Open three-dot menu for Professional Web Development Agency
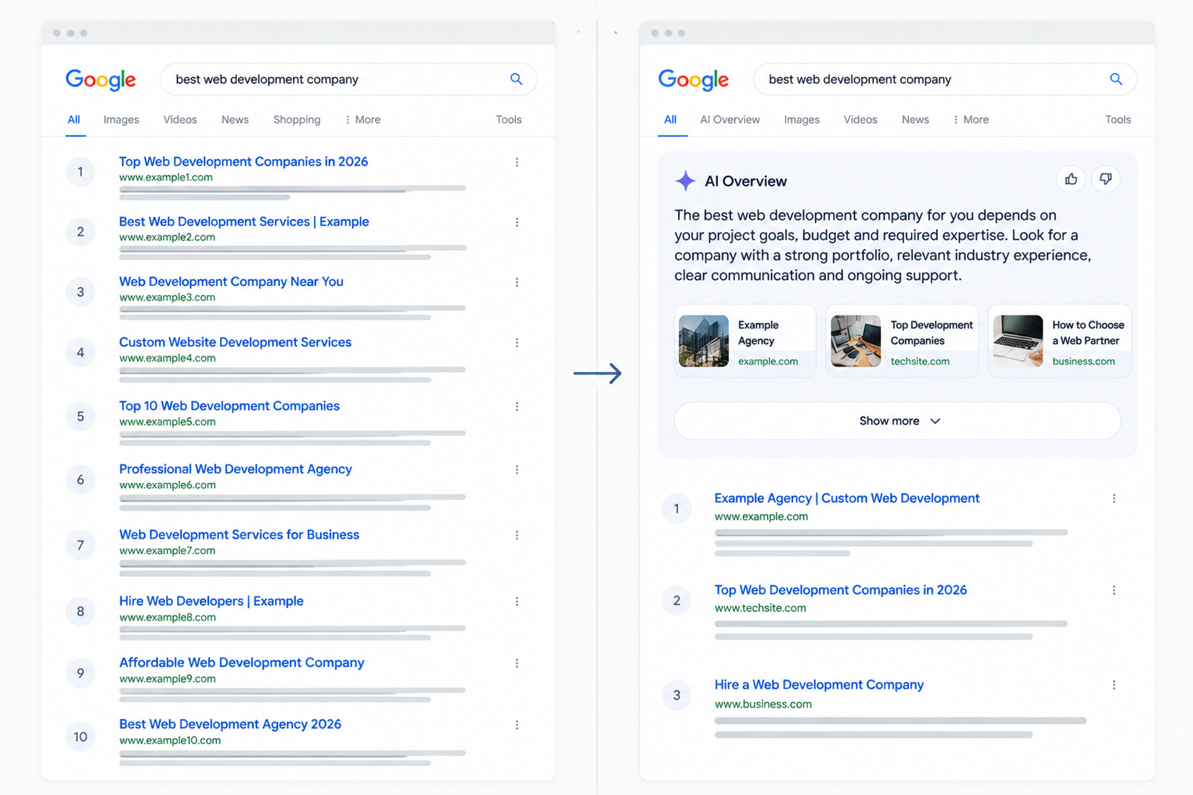The width and height of the screenshot is (1193, 795). pyautogui.click(x=517, y=470)
